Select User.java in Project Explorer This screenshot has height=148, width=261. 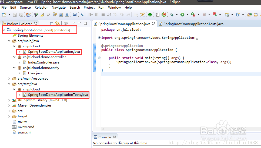(x=35, y=73)
